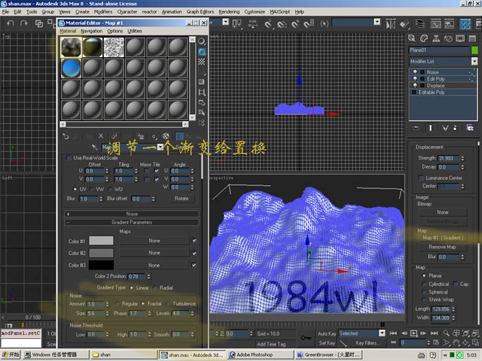This screenshot has width=482, height=361.
Task: Click Configure Modifier Sets icon
Action: (x=470, y=128)
